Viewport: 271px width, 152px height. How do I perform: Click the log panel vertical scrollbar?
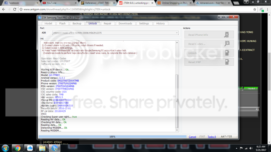pyautogui.click(x=177, y=100)
